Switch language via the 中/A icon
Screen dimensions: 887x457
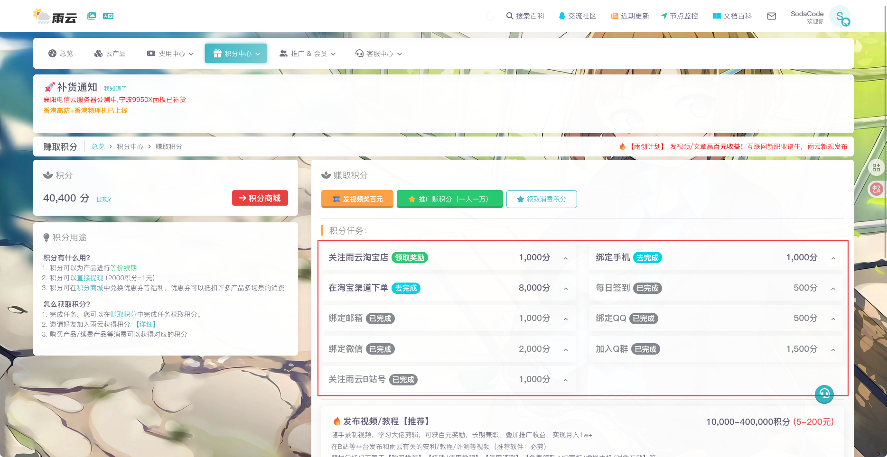pyautogui.click(x=877, y=189)
